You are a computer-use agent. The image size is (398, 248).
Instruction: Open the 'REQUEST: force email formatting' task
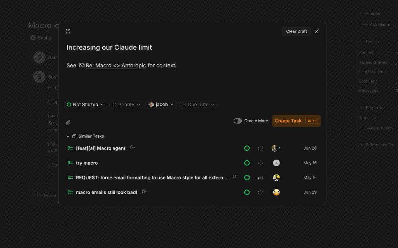pos(152,177)
